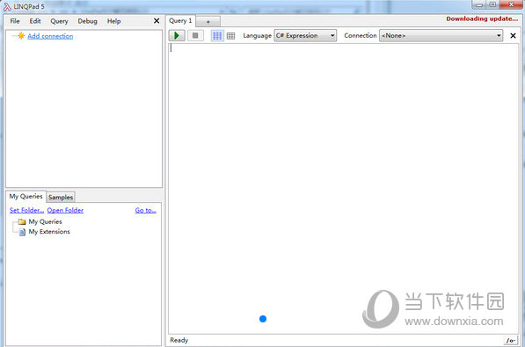Open the Language dropdown showing C# Expression

[305, 35]
